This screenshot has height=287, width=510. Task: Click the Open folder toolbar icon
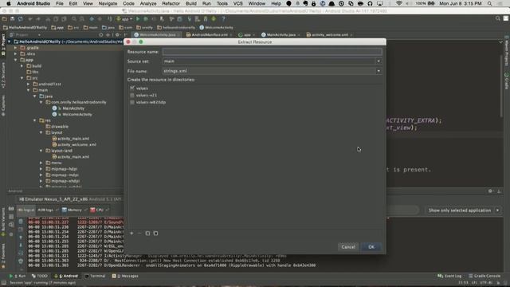[5, 19]
